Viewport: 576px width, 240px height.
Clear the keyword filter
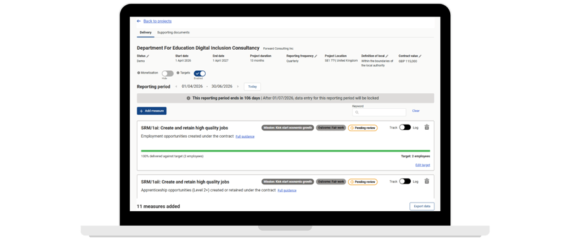pyautogui.click(x=415, y=111)
